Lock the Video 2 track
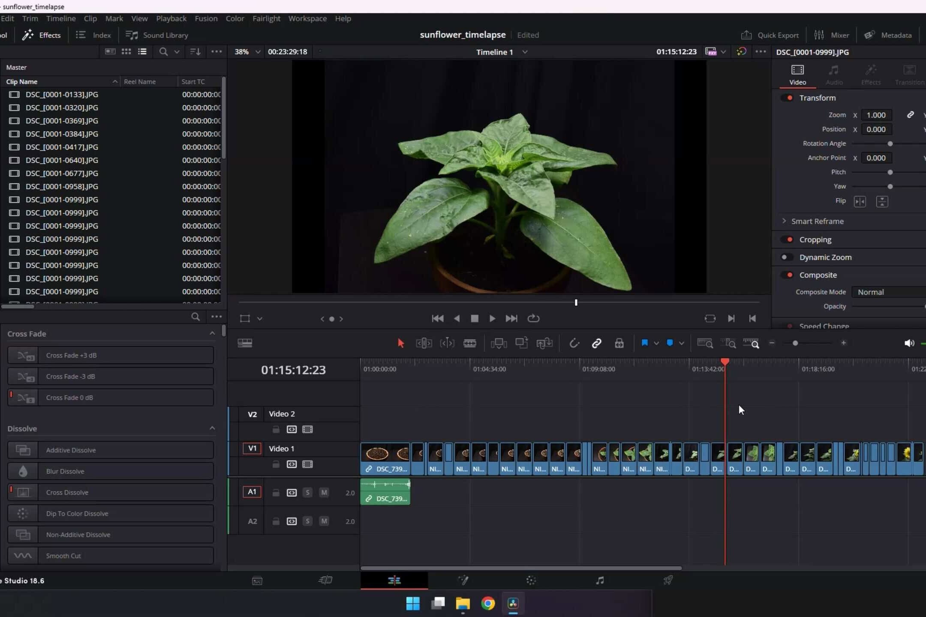 coord(276,429)
